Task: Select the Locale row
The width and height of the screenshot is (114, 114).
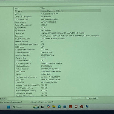Action: (58, 74)
